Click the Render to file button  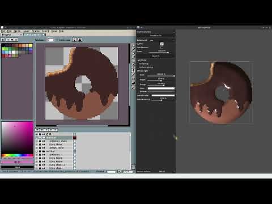coord(156,36)
